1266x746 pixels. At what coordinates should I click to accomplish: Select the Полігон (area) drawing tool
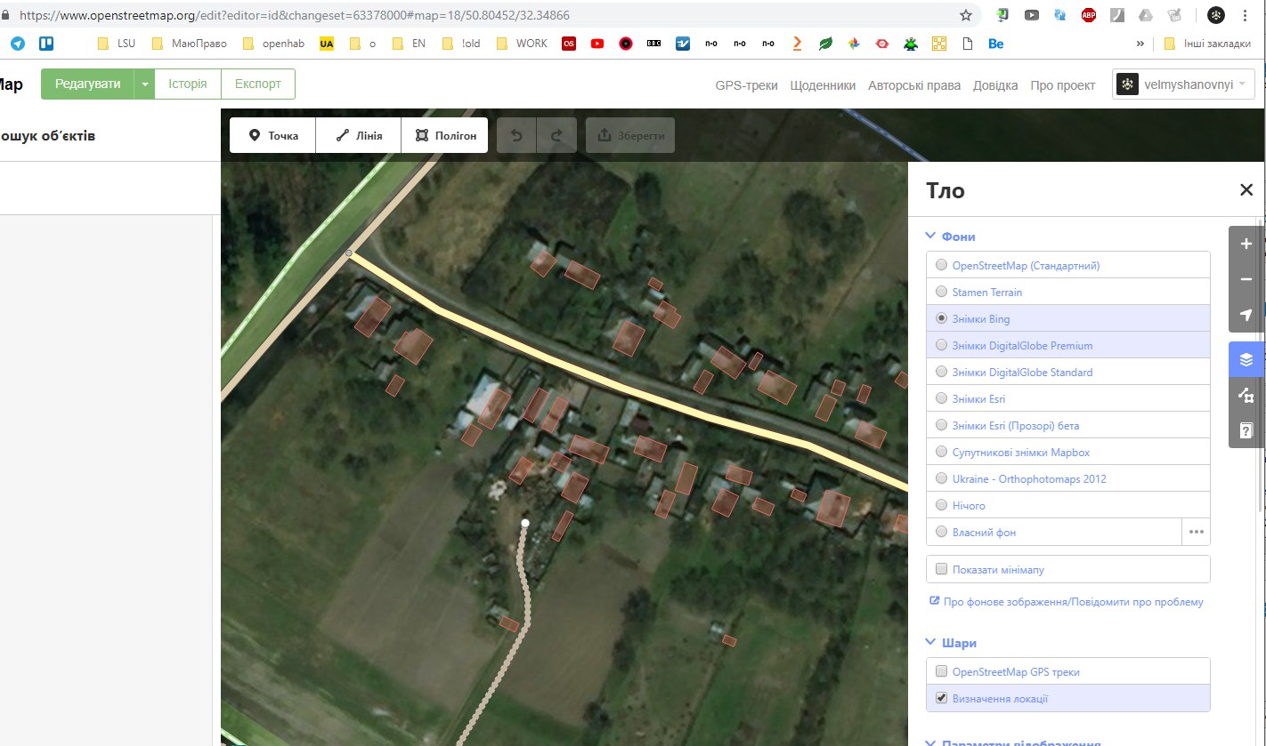(x=444, y=136)
